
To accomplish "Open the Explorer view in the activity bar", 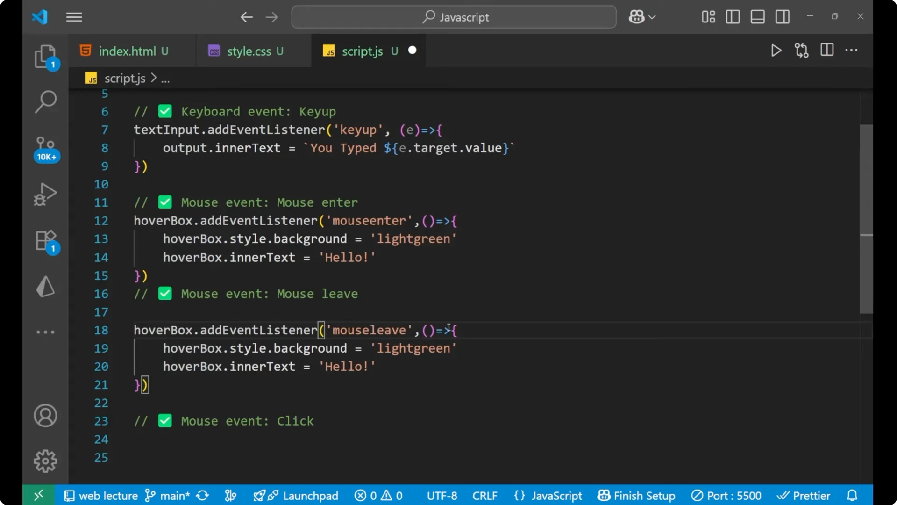I will [45, 56].
